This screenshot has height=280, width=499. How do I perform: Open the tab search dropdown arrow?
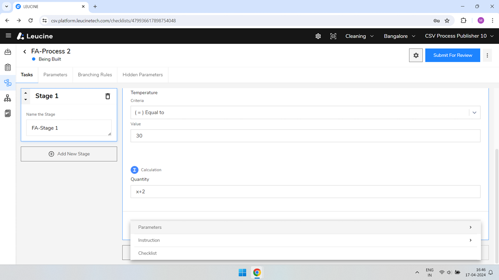pyautogui.click(x=7, y=7)
